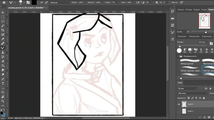
Task: Open the flow 'Наж.' percentage dropdown
Action: point(134,2)
